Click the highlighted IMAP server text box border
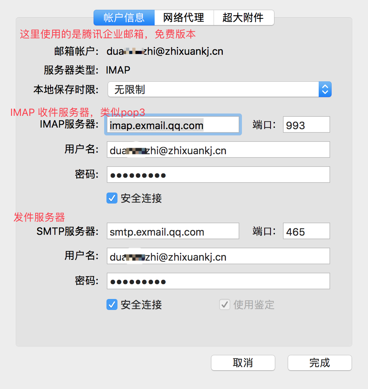This screenshot has width=368, height=389. point(172,116)
